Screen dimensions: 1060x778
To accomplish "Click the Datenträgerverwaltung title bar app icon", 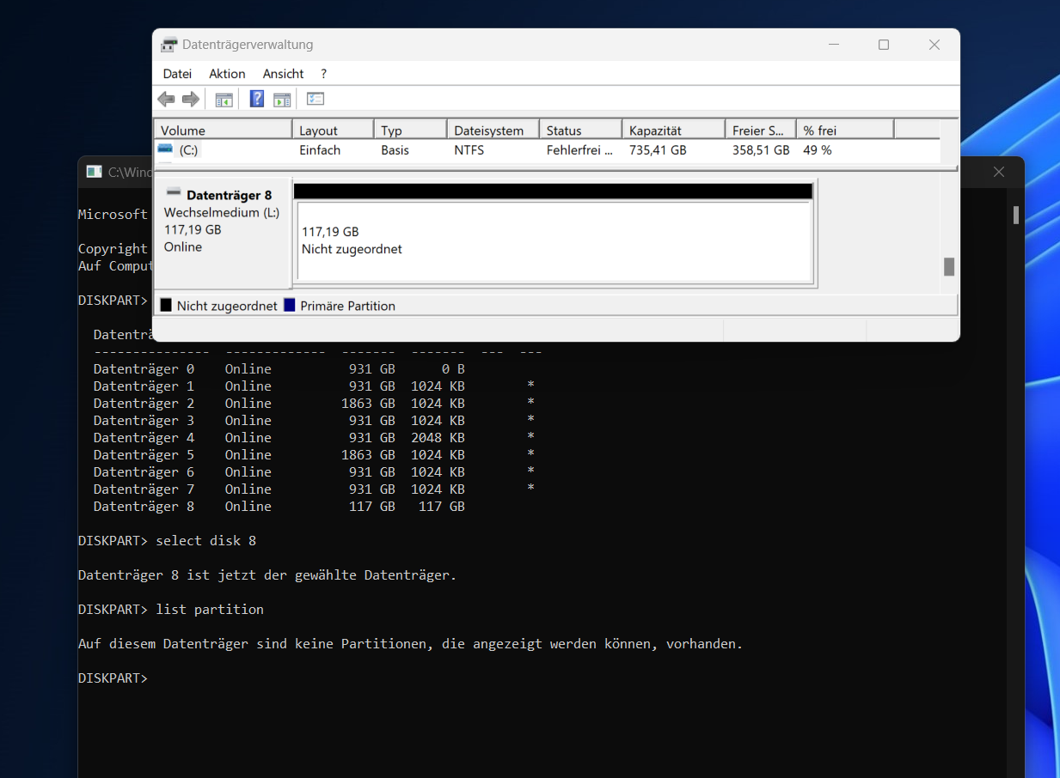I will (169, 45).
